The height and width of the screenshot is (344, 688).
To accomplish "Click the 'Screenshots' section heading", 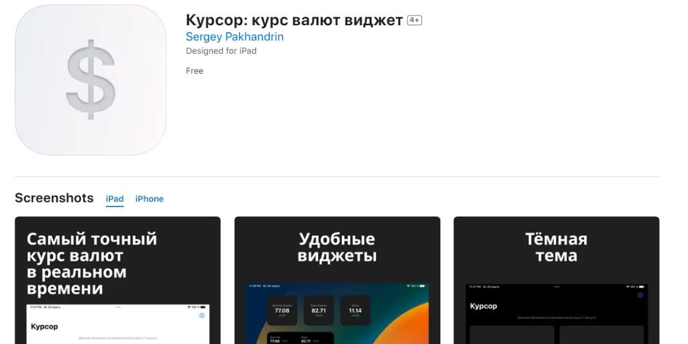I will (x=54, y=198).
